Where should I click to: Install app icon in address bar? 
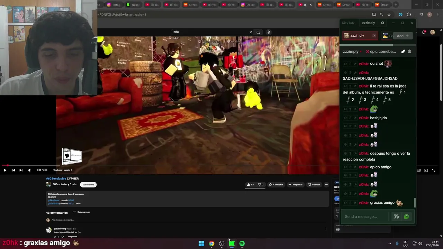click(x=374, y=15)
